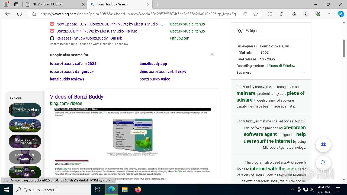Open the volume control in tray
Image resolution: width=347 pixels, height=195 pixels.
tap(312, 190)
